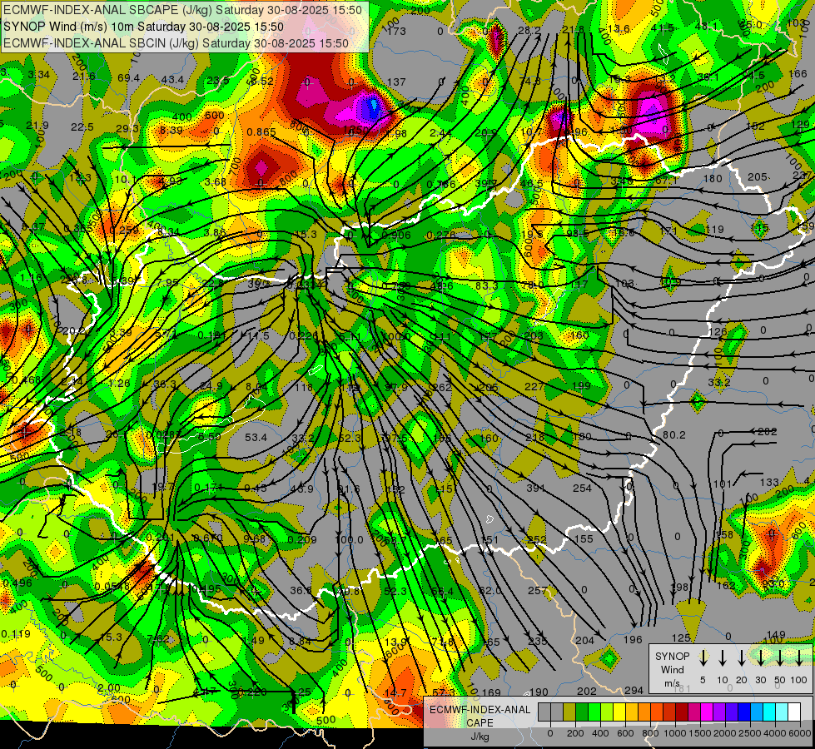The height and width of the screenshot is (749, 815).
Task: Click the map value '137'
Action: click(x=396, y=82)
